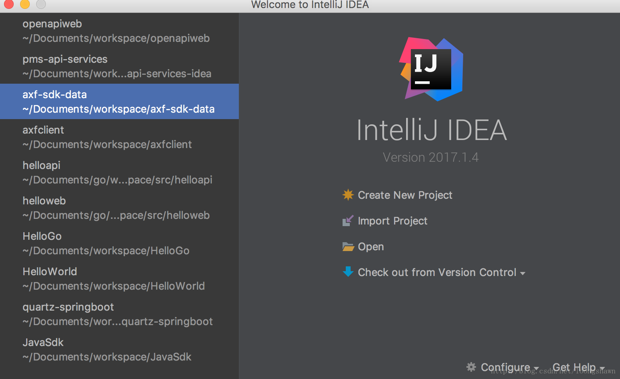The image size is (620, 379).
Task: Click the Version Control download arrow icon
Action: 348,272
